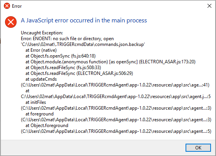Click the 'at initFiles' stack line
Screen dimensions: 216x156
coord(35,102)
